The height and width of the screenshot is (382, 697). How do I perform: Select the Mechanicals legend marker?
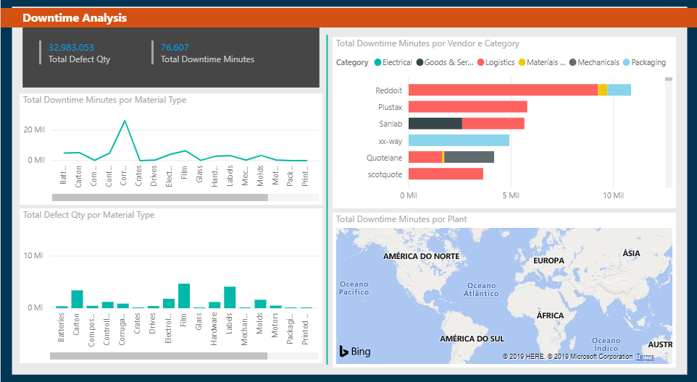(x=572, y=63)
